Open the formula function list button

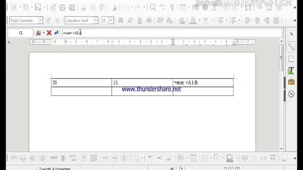(39, 33)
